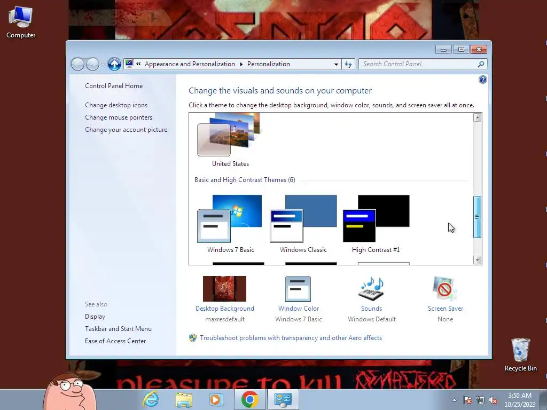Open Ease of Access Center link
This screenshot has height=410, width=547.
pos(115,341)
